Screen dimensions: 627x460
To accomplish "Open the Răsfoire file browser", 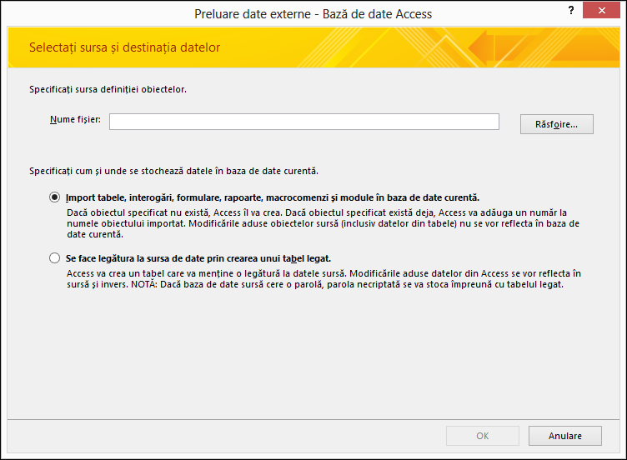I will (557, 124).
